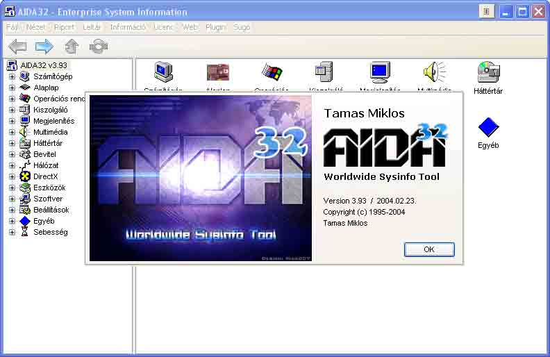Expand the Szoftver tree node
The height and width of the screenshot is (357, 550).
click(x=12, y=199)
